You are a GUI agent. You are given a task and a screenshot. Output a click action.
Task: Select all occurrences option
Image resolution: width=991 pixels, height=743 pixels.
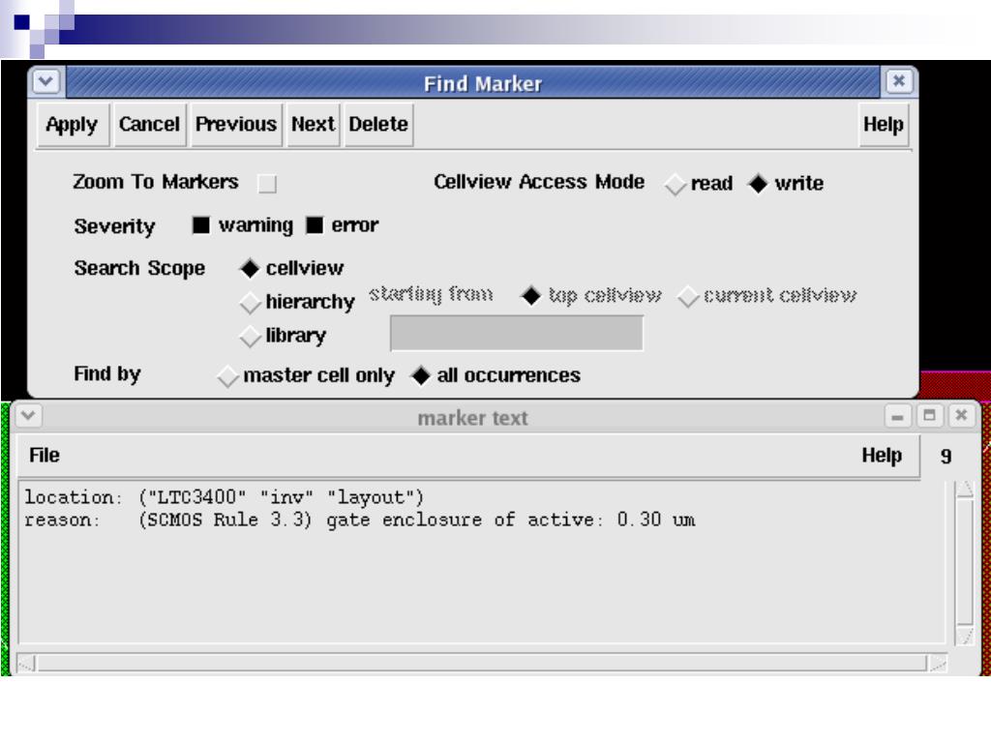(x=421, y=375)
